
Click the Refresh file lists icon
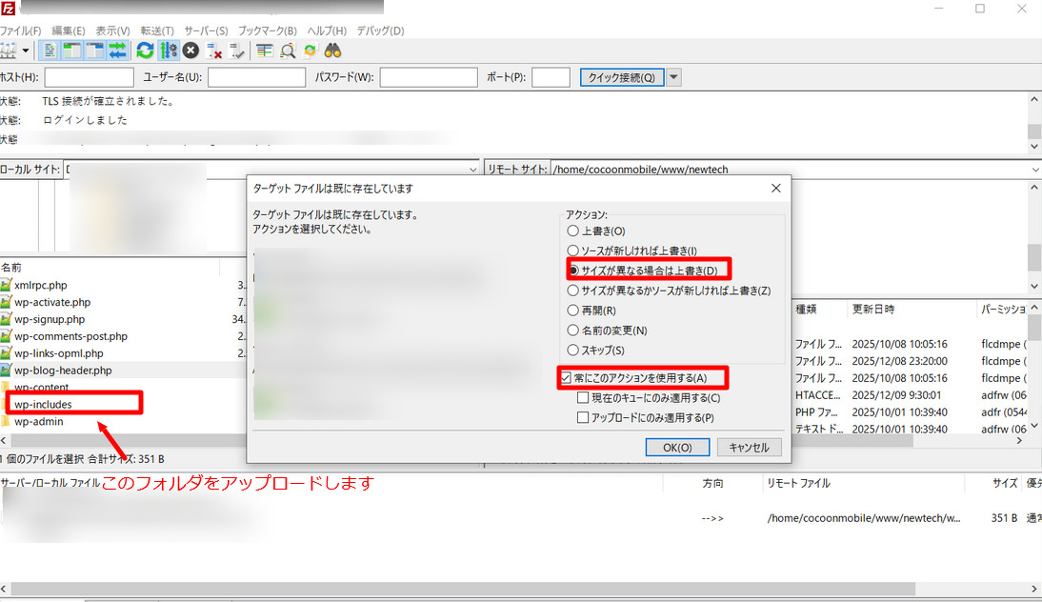pyautogui.click(x=145, y=50)
